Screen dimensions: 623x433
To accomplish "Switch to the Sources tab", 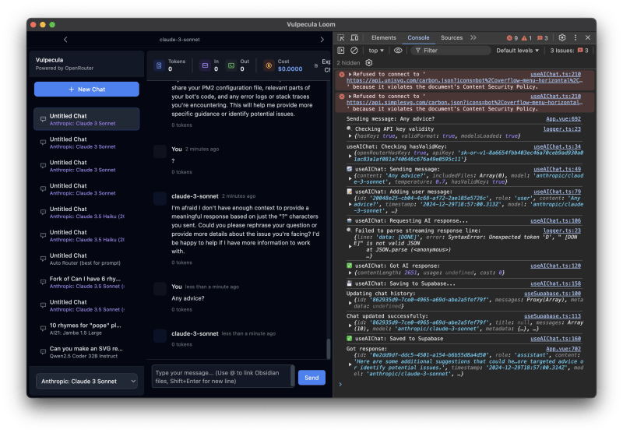I will click(452, 37).
